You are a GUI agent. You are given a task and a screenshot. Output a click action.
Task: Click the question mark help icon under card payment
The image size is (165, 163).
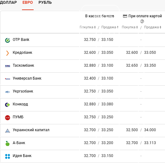142,21
